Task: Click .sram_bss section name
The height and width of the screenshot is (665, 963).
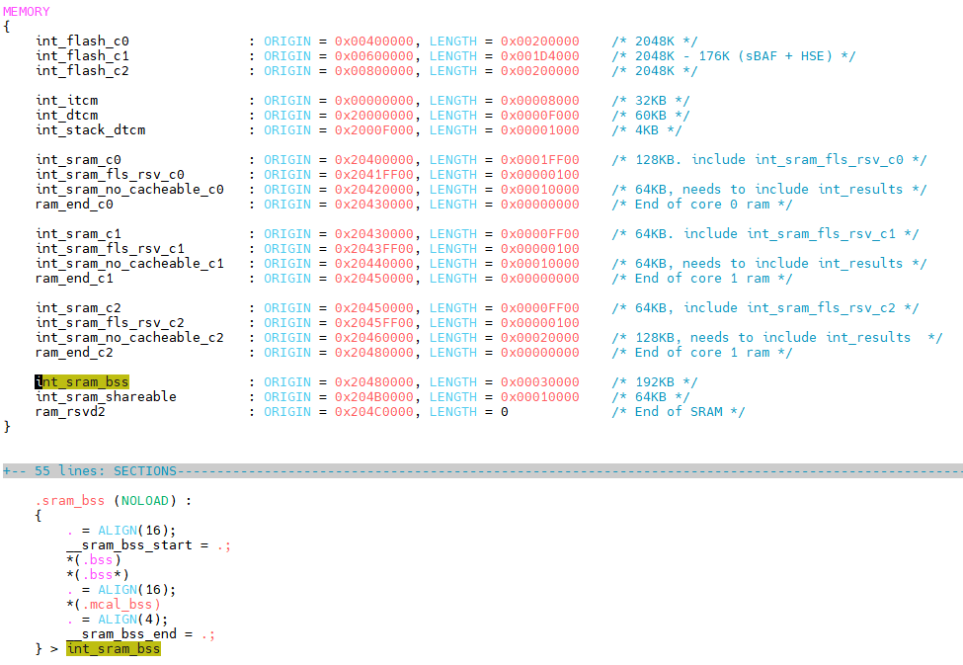Action: (71, 500)
